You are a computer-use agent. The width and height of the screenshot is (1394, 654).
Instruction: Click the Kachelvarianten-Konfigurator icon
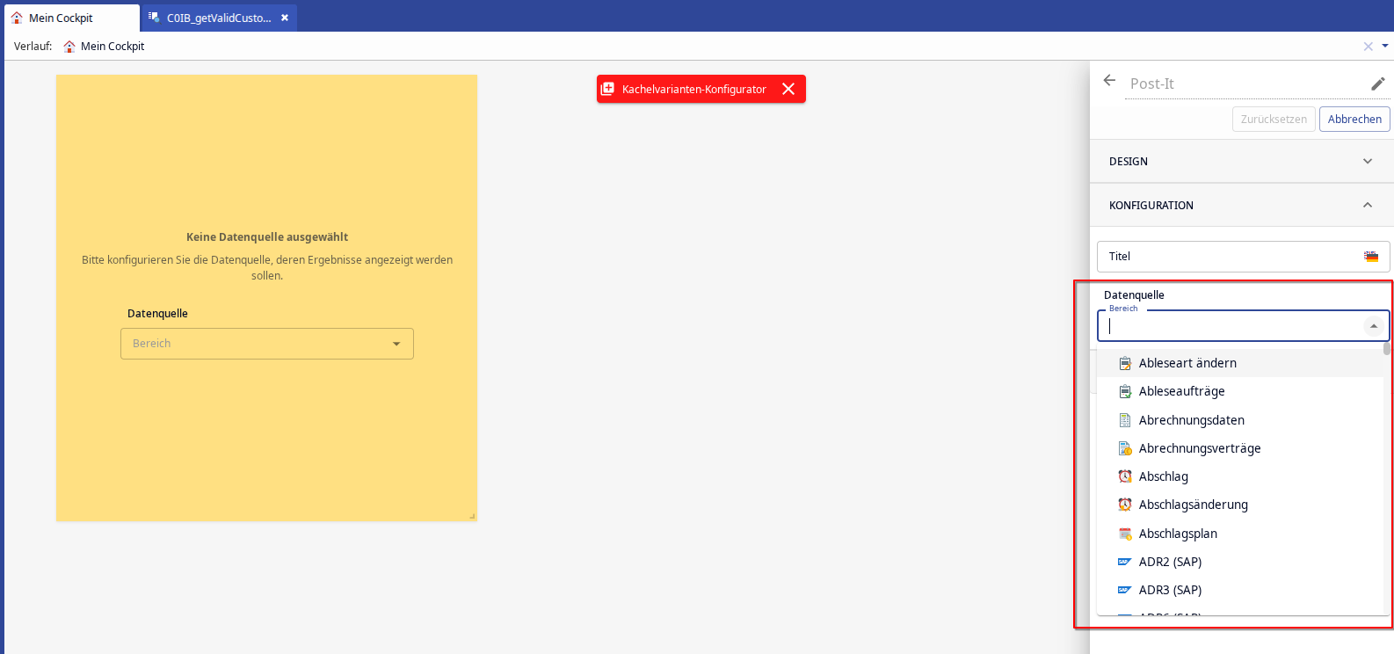coord(607,89)
